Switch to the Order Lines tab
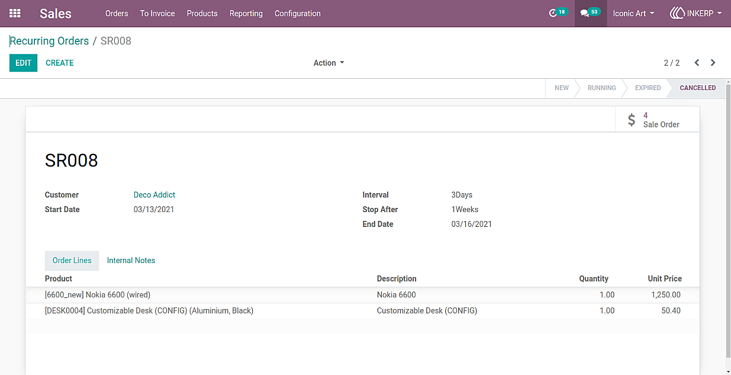This screenshot has height=375, width=731. pyautogui.click(x=72, y=261)
